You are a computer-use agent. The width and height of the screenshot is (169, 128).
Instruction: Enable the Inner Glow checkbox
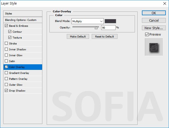(x=6, y=55)
